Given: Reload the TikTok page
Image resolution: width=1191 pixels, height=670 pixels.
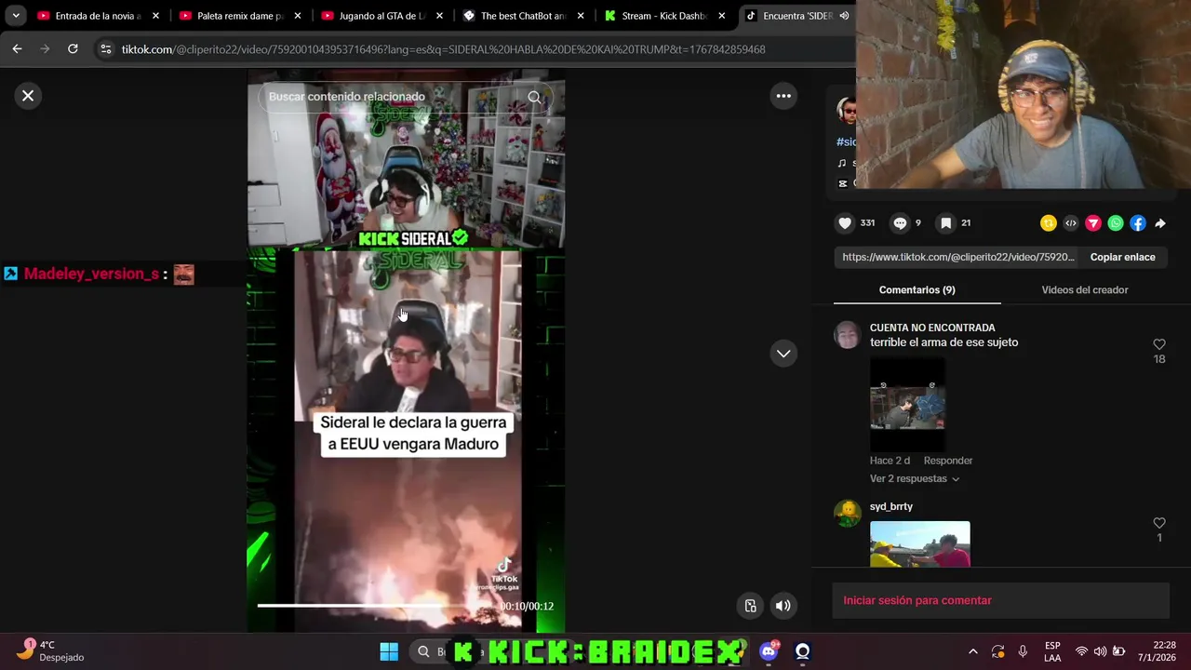Looking at the screenshot, I should (73, 49).
